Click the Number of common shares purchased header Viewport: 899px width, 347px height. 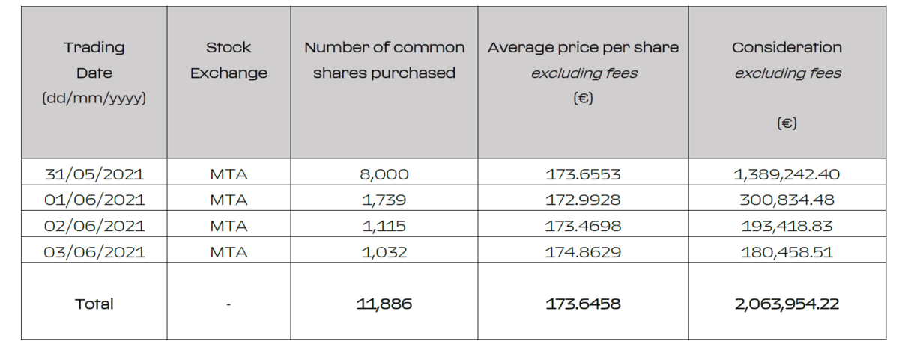pos(384,61)
